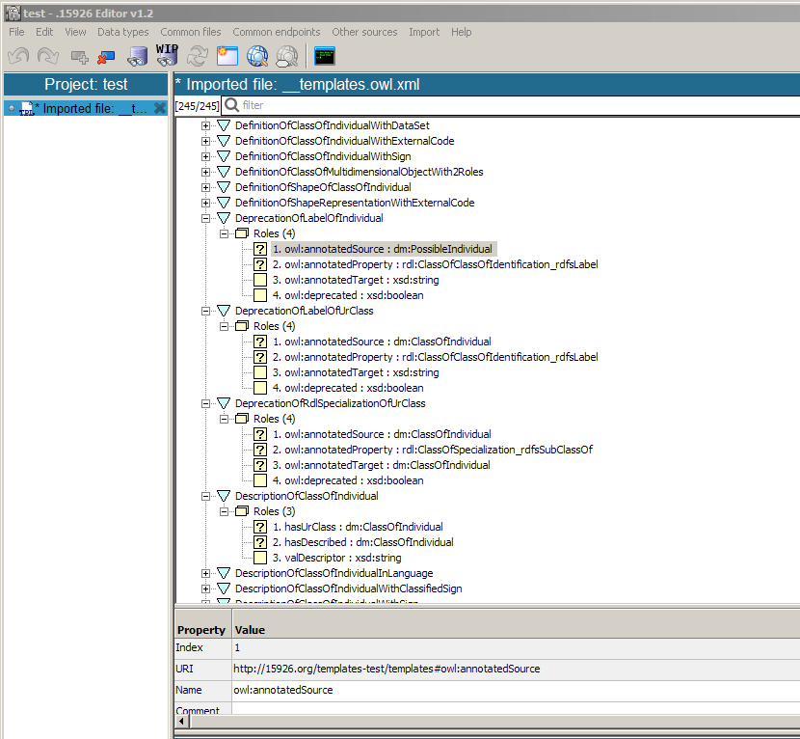The width and height of the screenshot is (800, 739).
Task: Close the imported file in project panel
Action: coord(160,108)
